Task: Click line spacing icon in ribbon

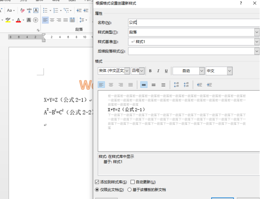Action: 82,20
